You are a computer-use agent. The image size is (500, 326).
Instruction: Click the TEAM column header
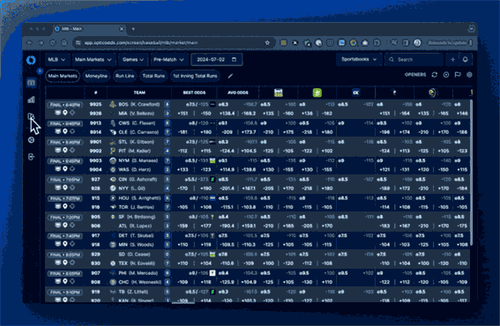[x=139, y=93]
